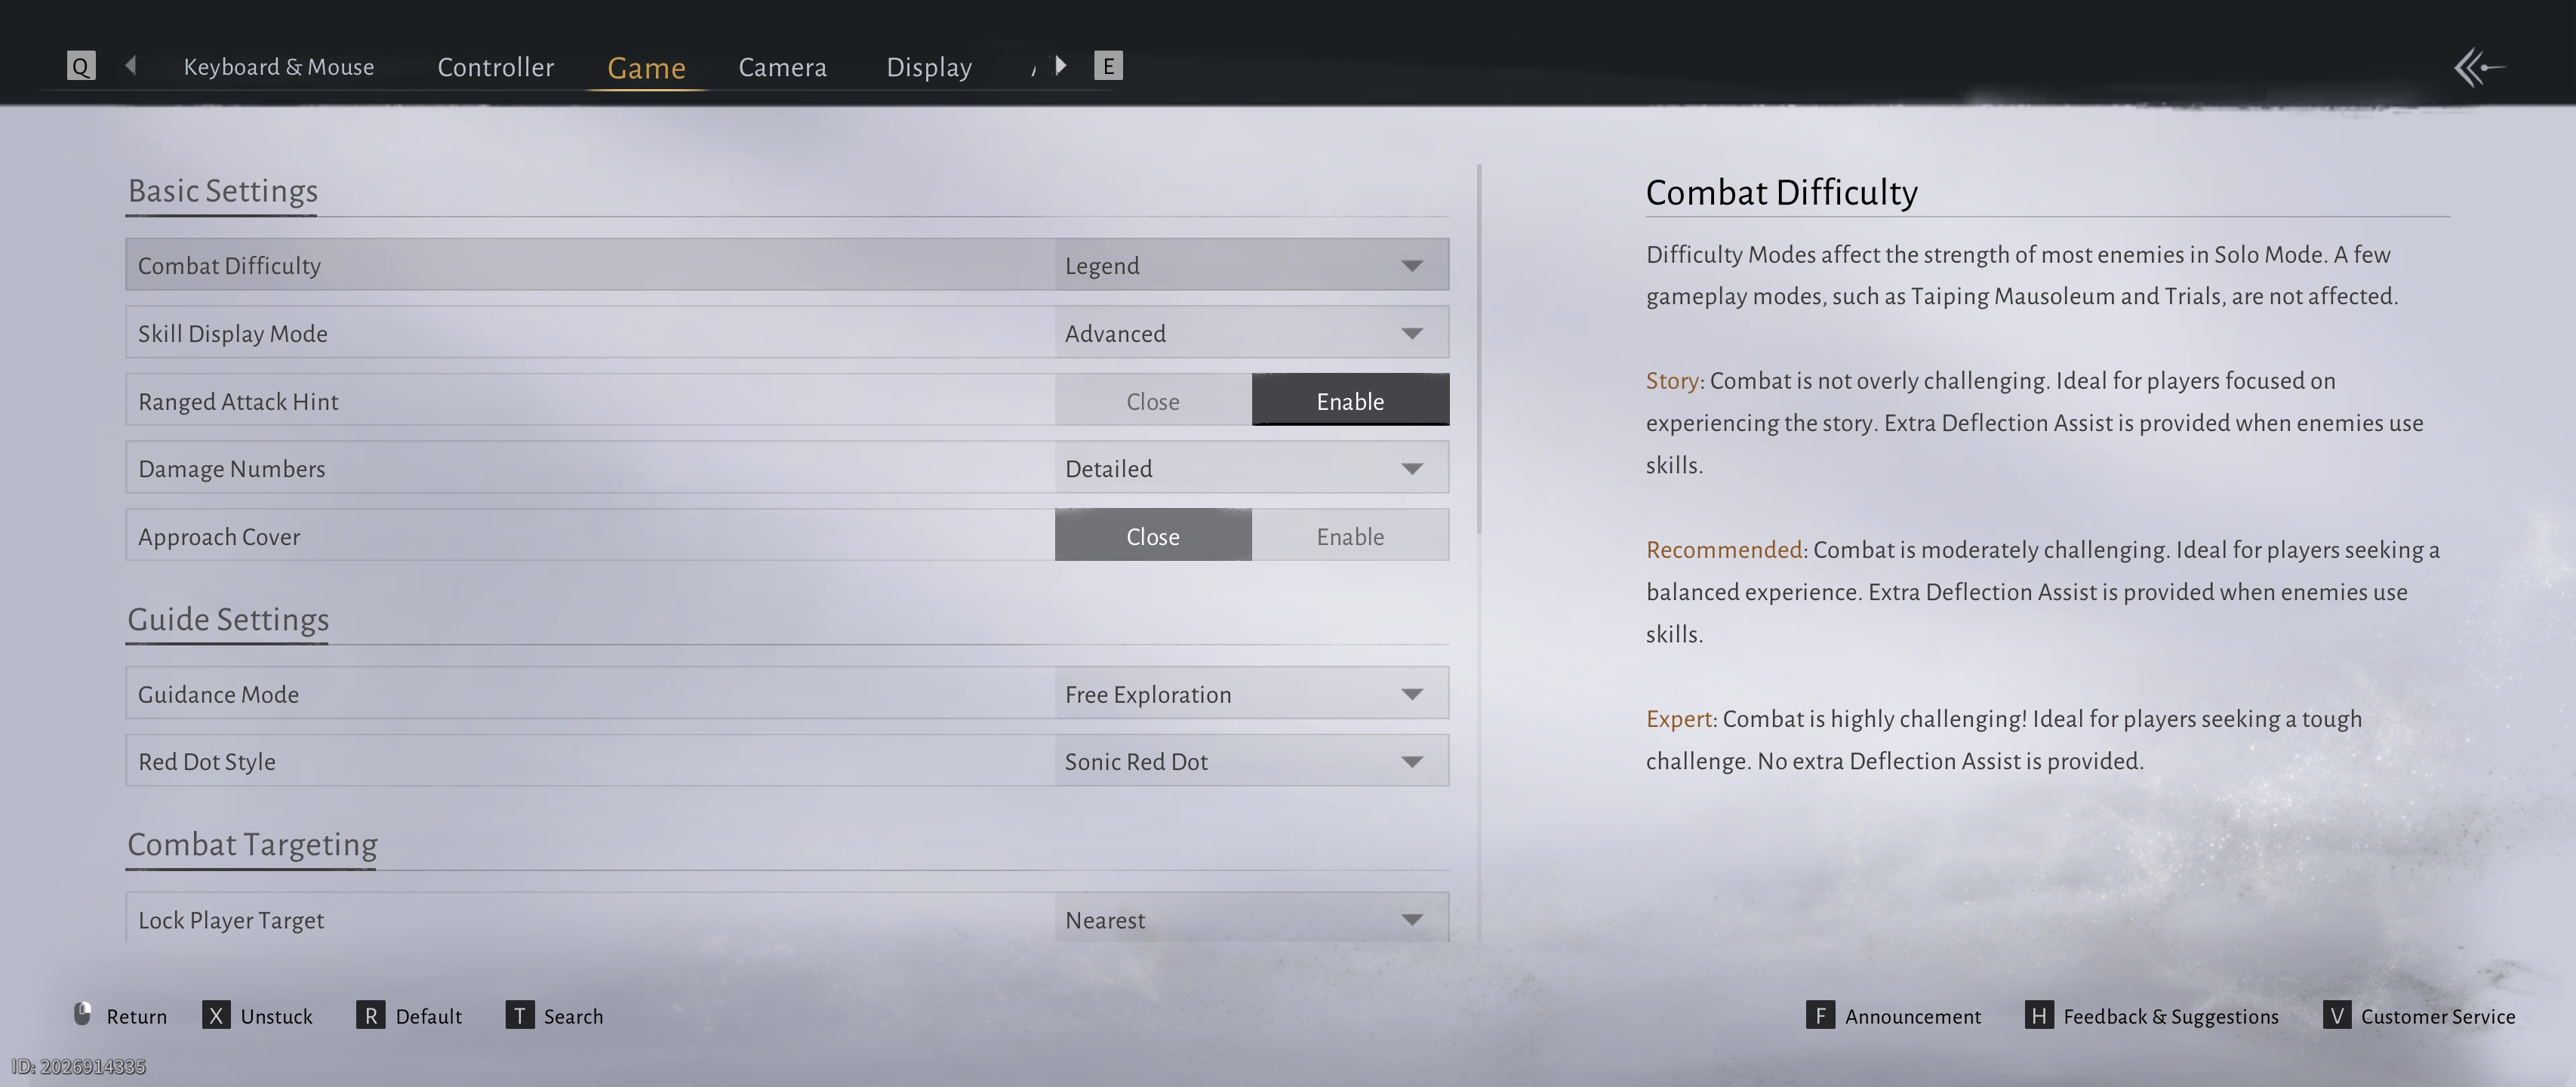Select Enable for Ranged Attack Hint

[x=1349, y=401]
